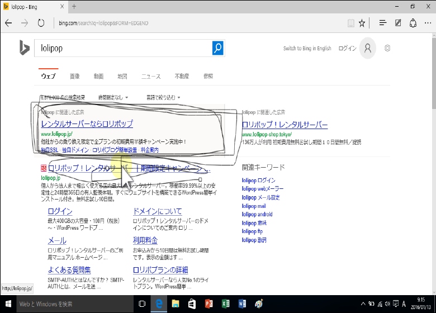This screenshot has width=436, height=313.
Task: Open Task View on the taskbar
Action: coord(142,304)
